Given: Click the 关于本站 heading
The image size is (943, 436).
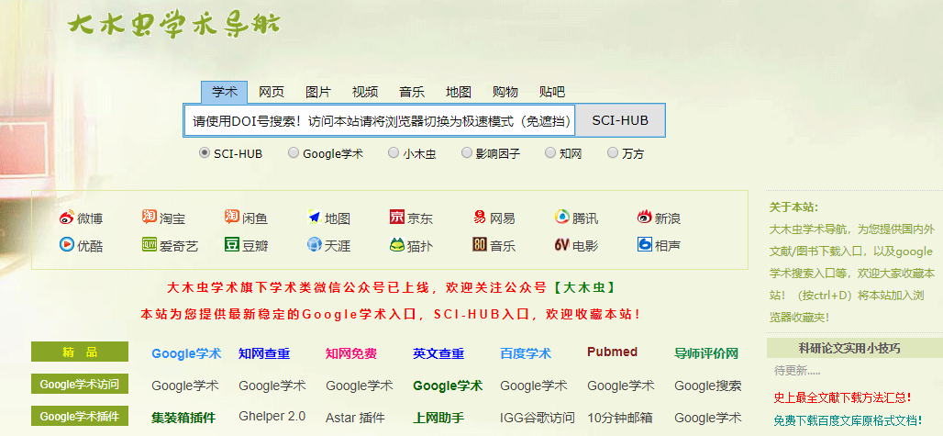Looking at the screenshot, I should pyautogui.click(x=793, y=207).
